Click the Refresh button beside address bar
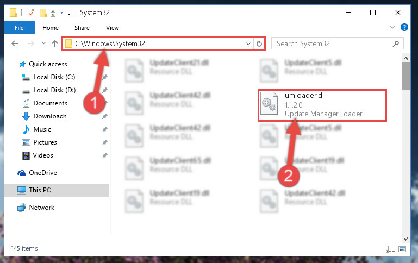The image size is (418, 263). click(x=259, y=43)
